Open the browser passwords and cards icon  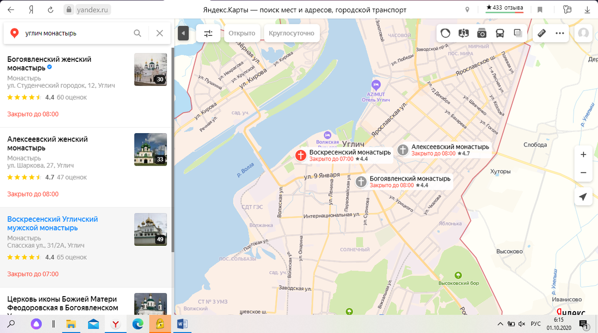(x=567, y=9)
